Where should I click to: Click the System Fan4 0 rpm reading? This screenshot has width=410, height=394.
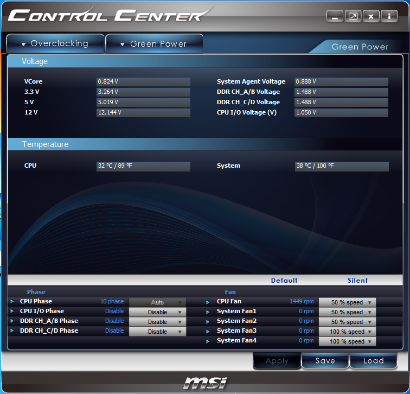pos(306,341)
